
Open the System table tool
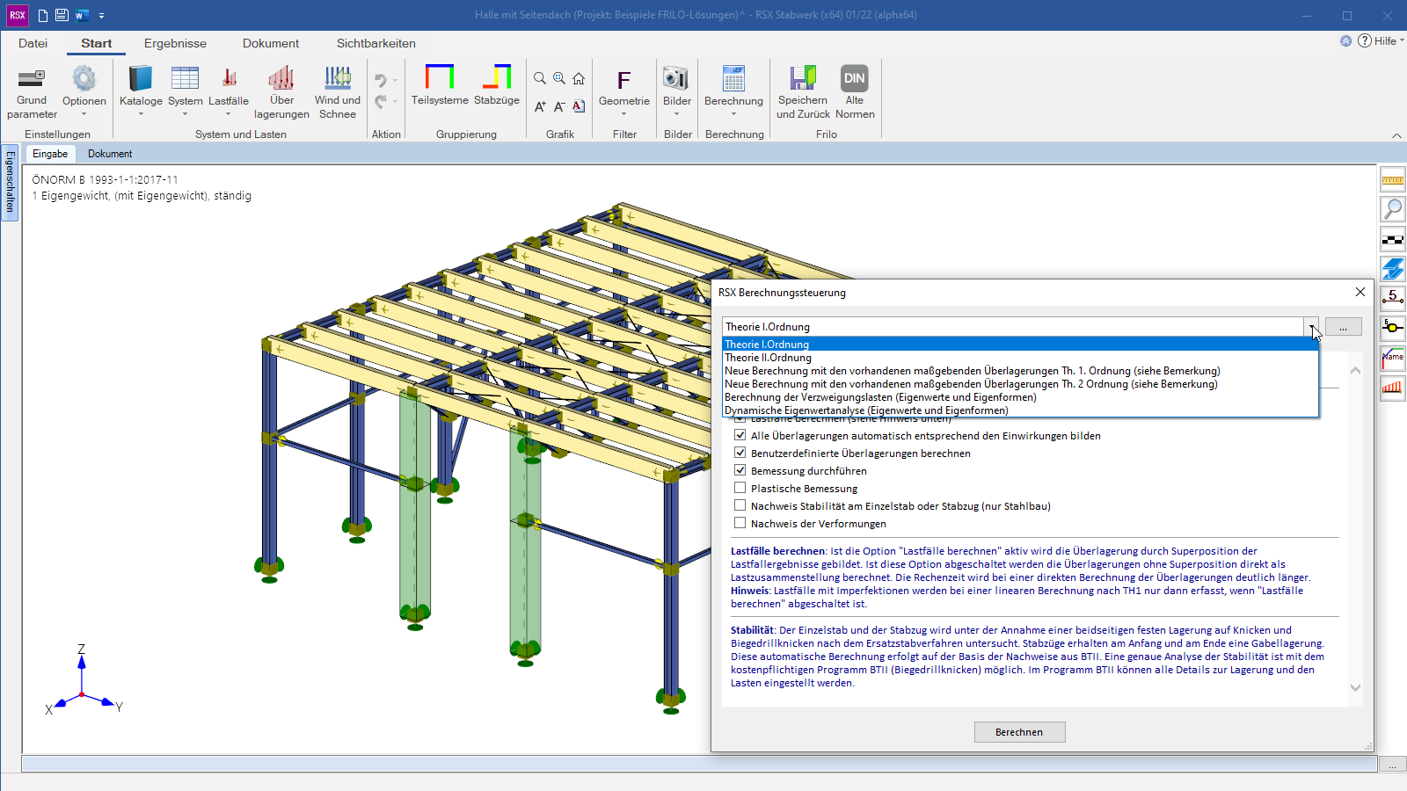tap(185, 91)
